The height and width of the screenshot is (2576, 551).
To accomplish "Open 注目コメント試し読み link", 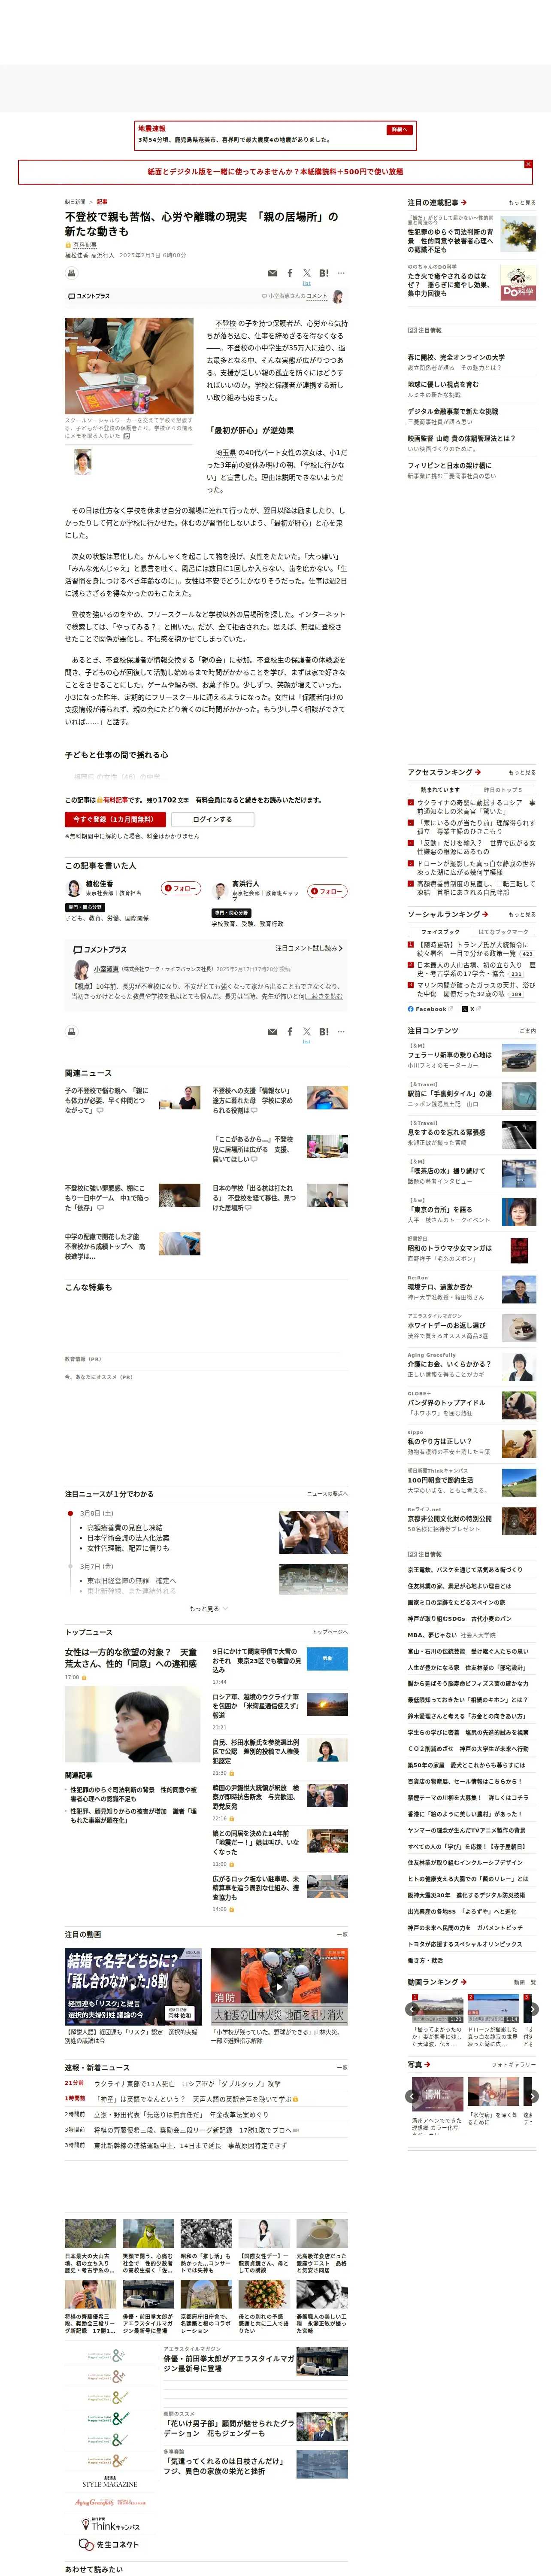I will coord(309,948).
